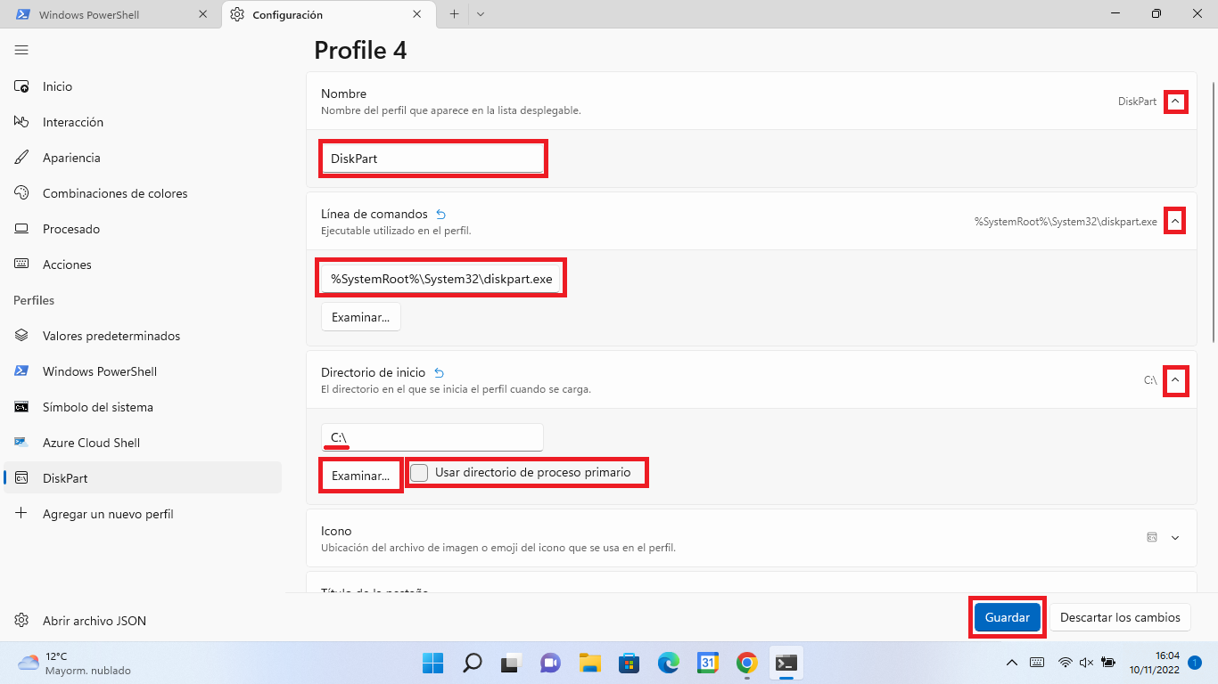
Task: Open a new tab with plus button
Action: coord(454,14)
